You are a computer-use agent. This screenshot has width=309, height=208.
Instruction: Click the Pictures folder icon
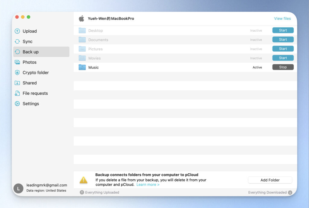tap(82, 49)
